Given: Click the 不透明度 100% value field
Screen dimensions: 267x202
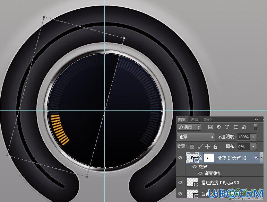Looking at the screenshot, I should (x=244, y=137).
